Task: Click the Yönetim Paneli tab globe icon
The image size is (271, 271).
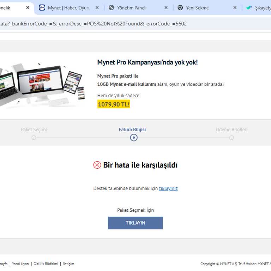Action: pos(111,8)
